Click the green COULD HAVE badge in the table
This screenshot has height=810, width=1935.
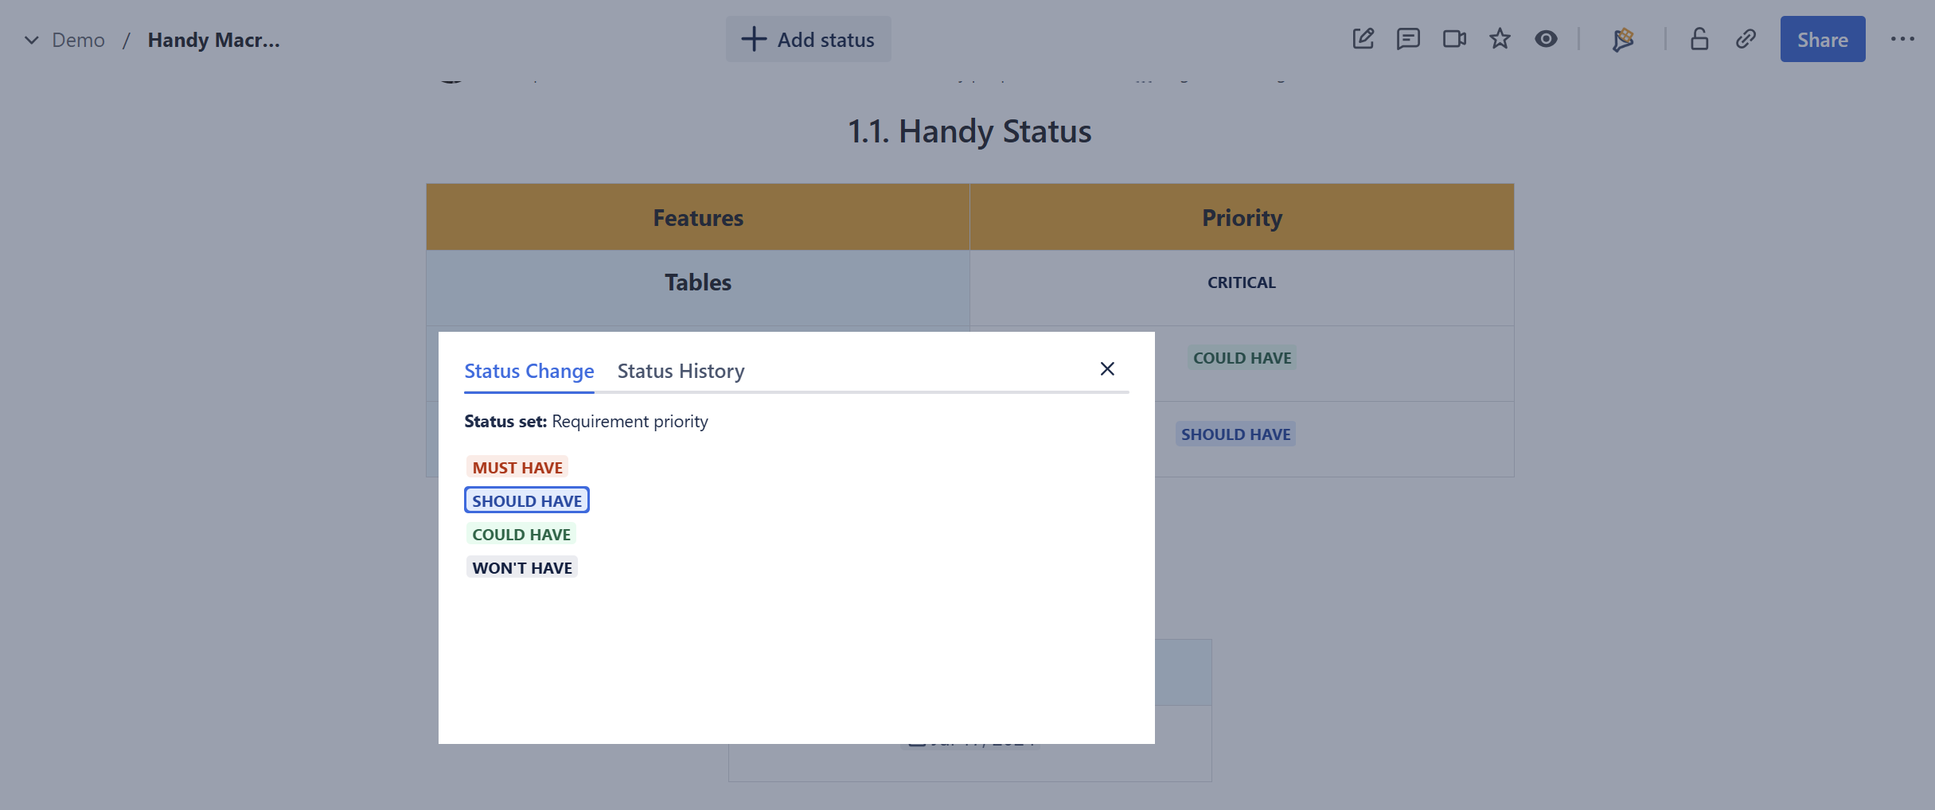(1242, 357)
